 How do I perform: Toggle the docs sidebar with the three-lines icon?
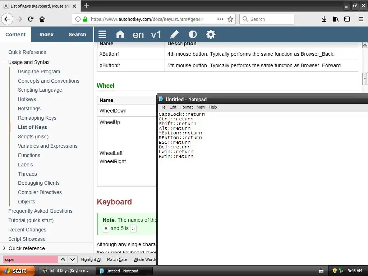click(x=102, y=34)
